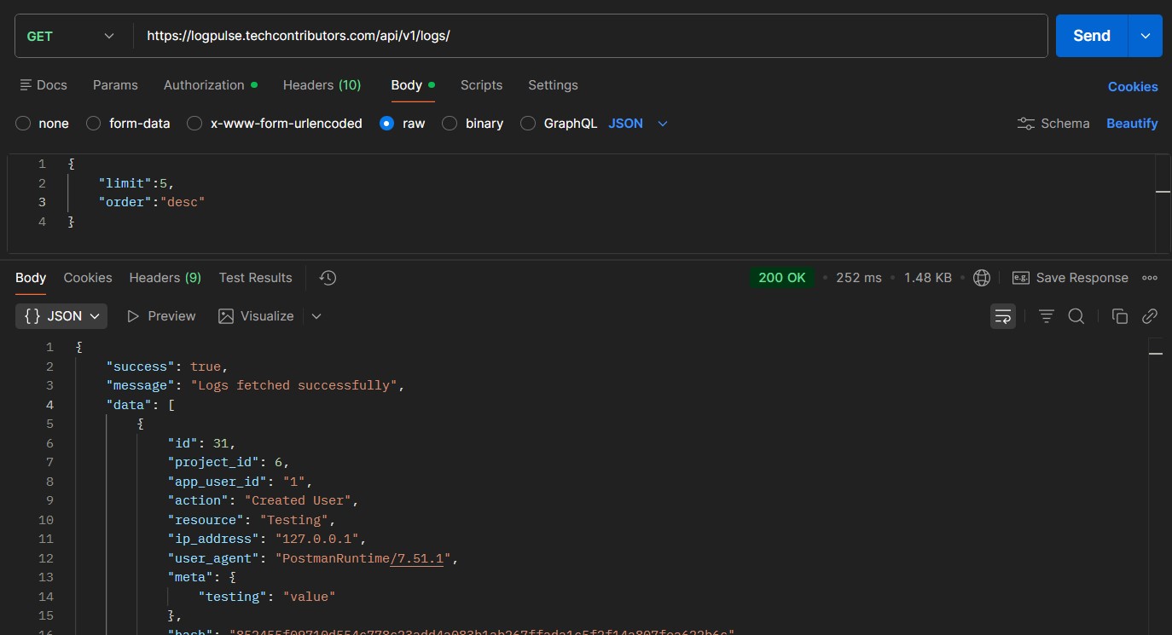This screenshot has height=635, width=1172.
Task: Open the raw body language dropdown
Action: tap(636, 123)
